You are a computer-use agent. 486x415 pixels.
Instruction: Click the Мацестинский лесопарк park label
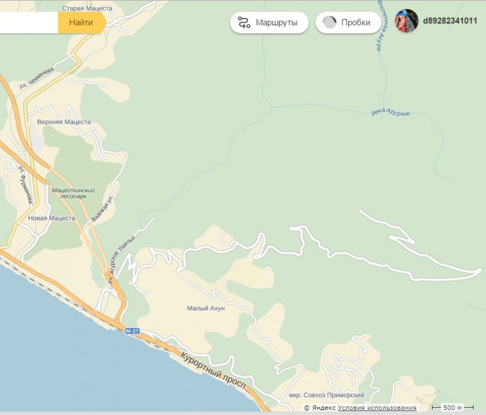pyautogui.click(x=73, y=193)
